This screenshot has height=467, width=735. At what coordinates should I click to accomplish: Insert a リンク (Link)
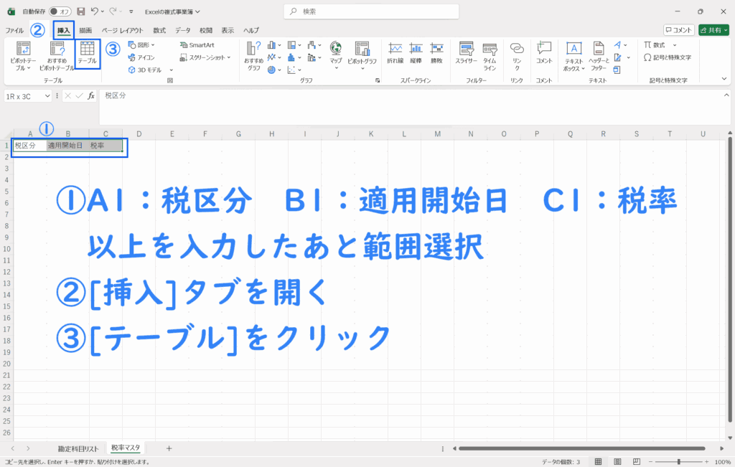[517, 53]
